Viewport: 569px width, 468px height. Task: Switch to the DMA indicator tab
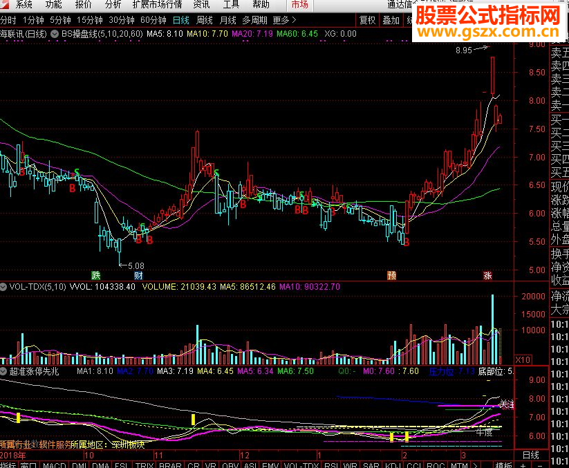[100, 465]
